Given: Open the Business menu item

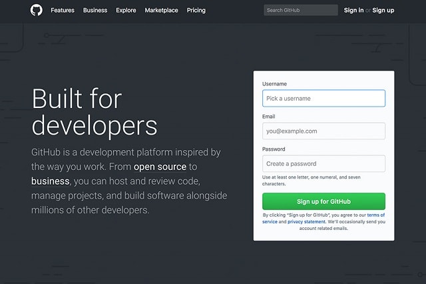Looking at the screenshot, I should click(95, 11).
